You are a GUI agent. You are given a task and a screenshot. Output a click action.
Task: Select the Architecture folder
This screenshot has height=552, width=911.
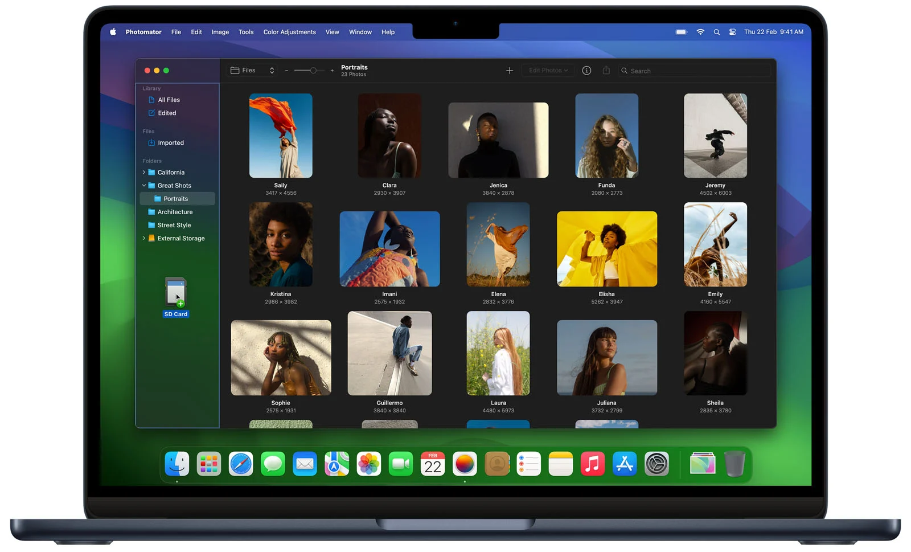(x=175, y=212)
